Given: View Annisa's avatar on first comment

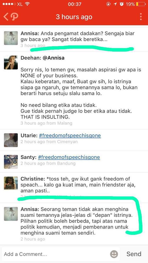Looking at the screenshot, I should 11,38.
